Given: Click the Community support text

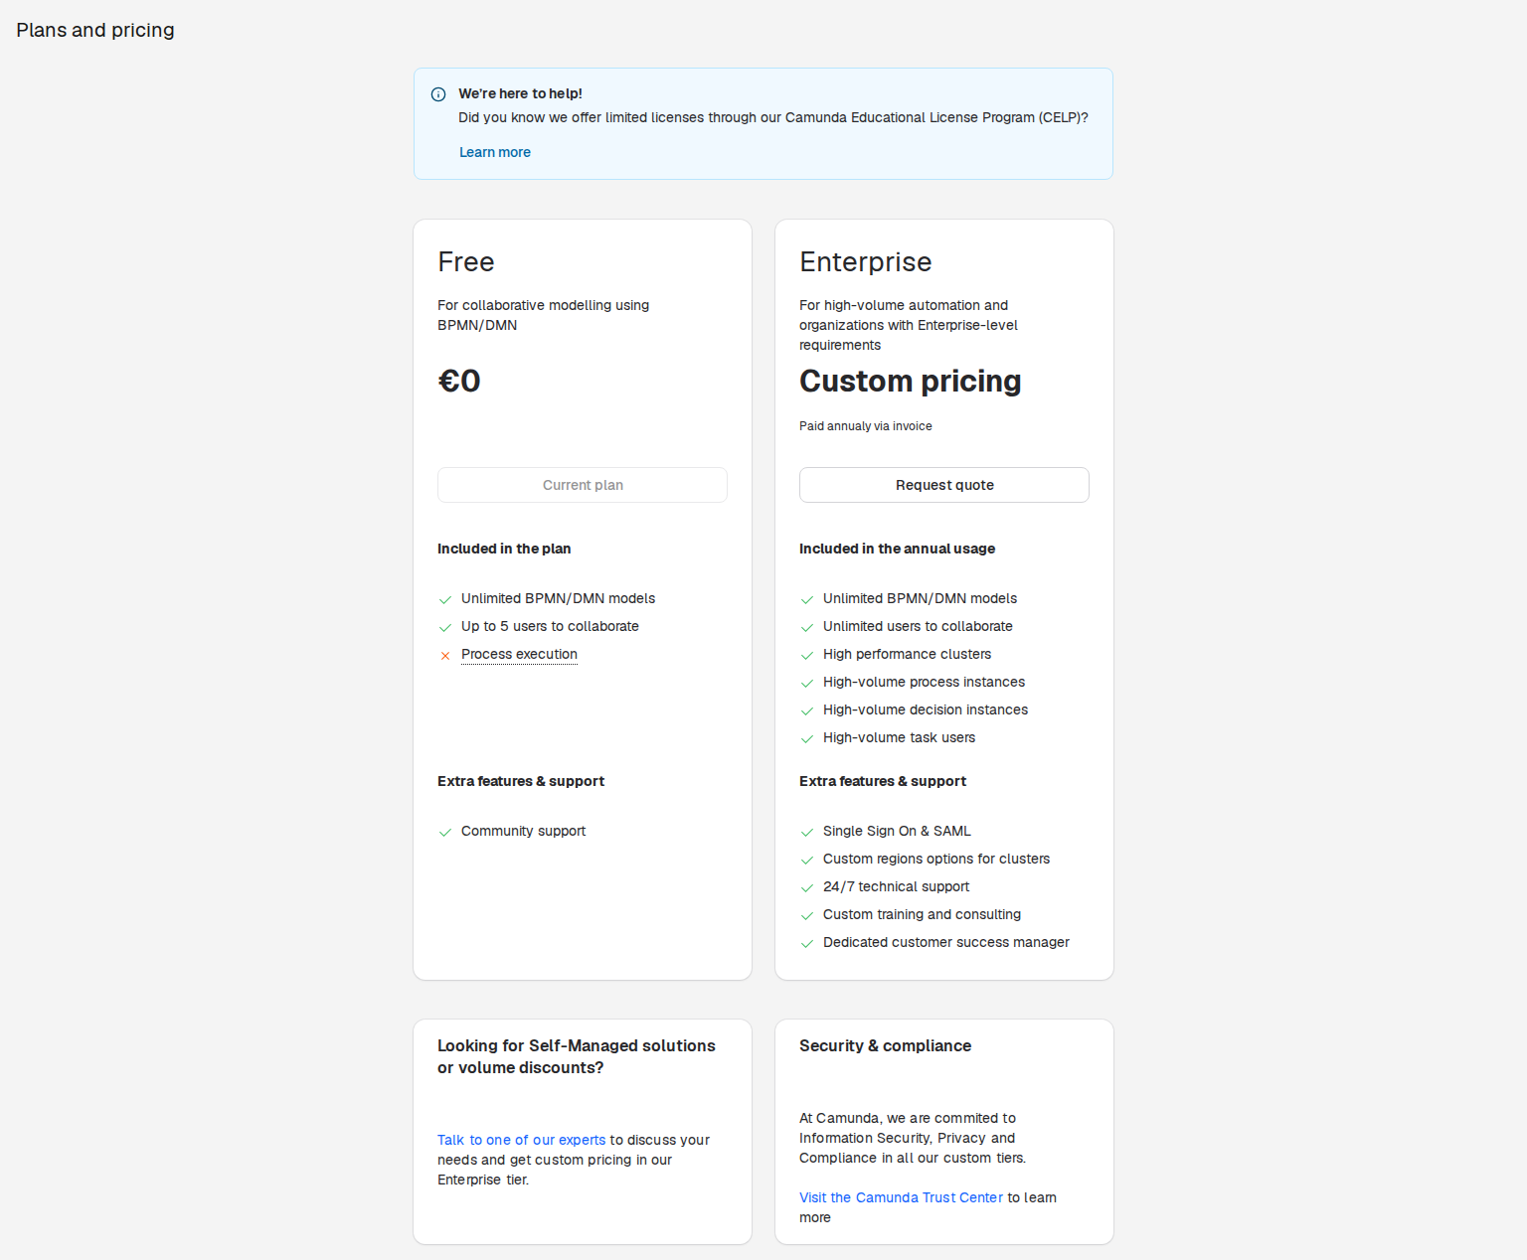Looking at the screenshot, I should pyautogui.click(x=523, y=831).
